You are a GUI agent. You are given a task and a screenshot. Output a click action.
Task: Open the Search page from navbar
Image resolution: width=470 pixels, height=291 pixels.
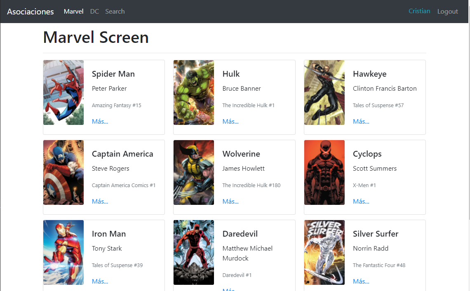coord(115,11)
